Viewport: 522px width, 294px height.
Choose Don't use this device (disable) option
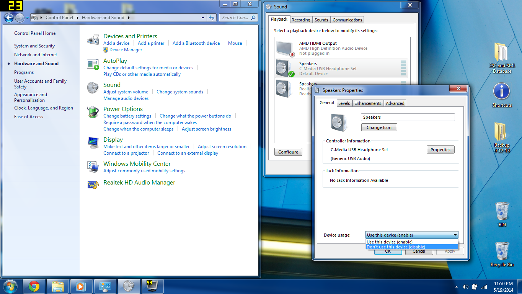pyautogui.click(x=412, y=247)
